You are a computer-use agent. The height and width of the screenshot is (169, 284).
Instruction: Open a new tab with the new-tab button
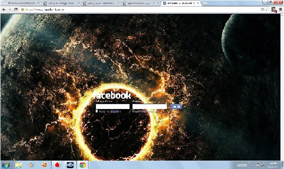pyautogui.click(x=205, y=4)
